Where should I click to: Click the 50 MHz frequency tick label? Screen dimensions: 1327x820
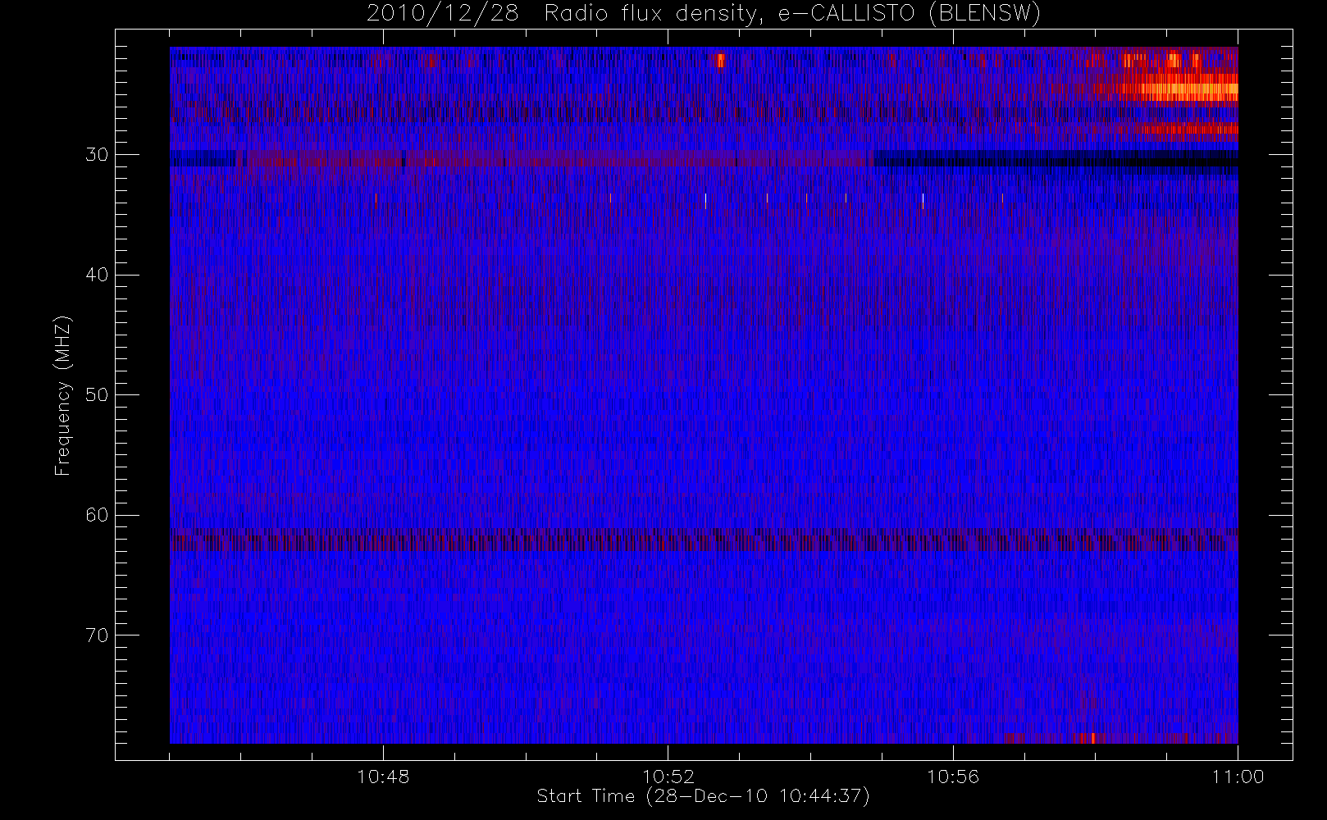(x=97, y=395)
